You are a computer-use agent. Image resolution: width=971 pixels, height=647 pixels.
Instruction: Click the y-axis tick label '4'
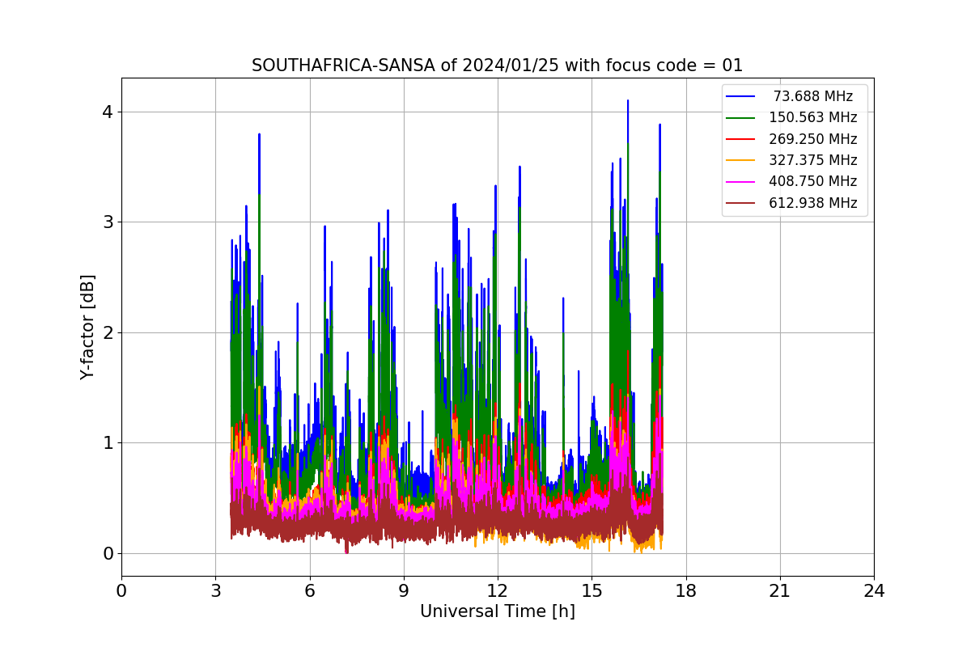coord(107,112)
